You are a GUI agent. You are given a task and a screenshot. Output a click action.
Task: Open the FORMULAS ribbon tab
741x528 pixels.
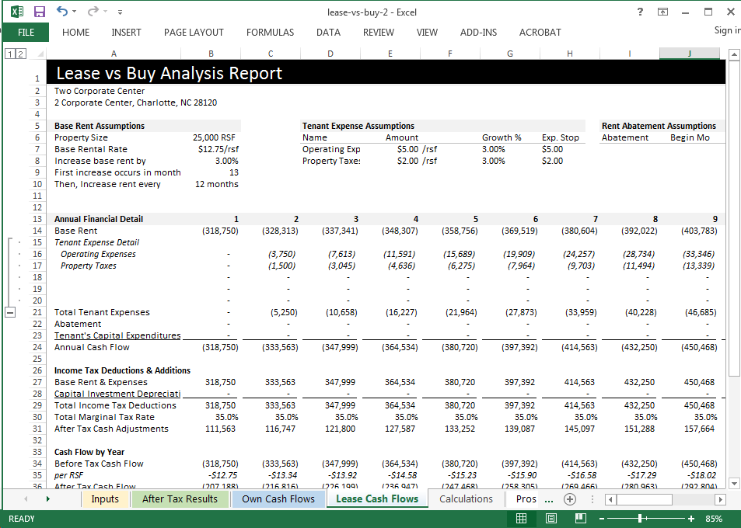coord(270,32)
